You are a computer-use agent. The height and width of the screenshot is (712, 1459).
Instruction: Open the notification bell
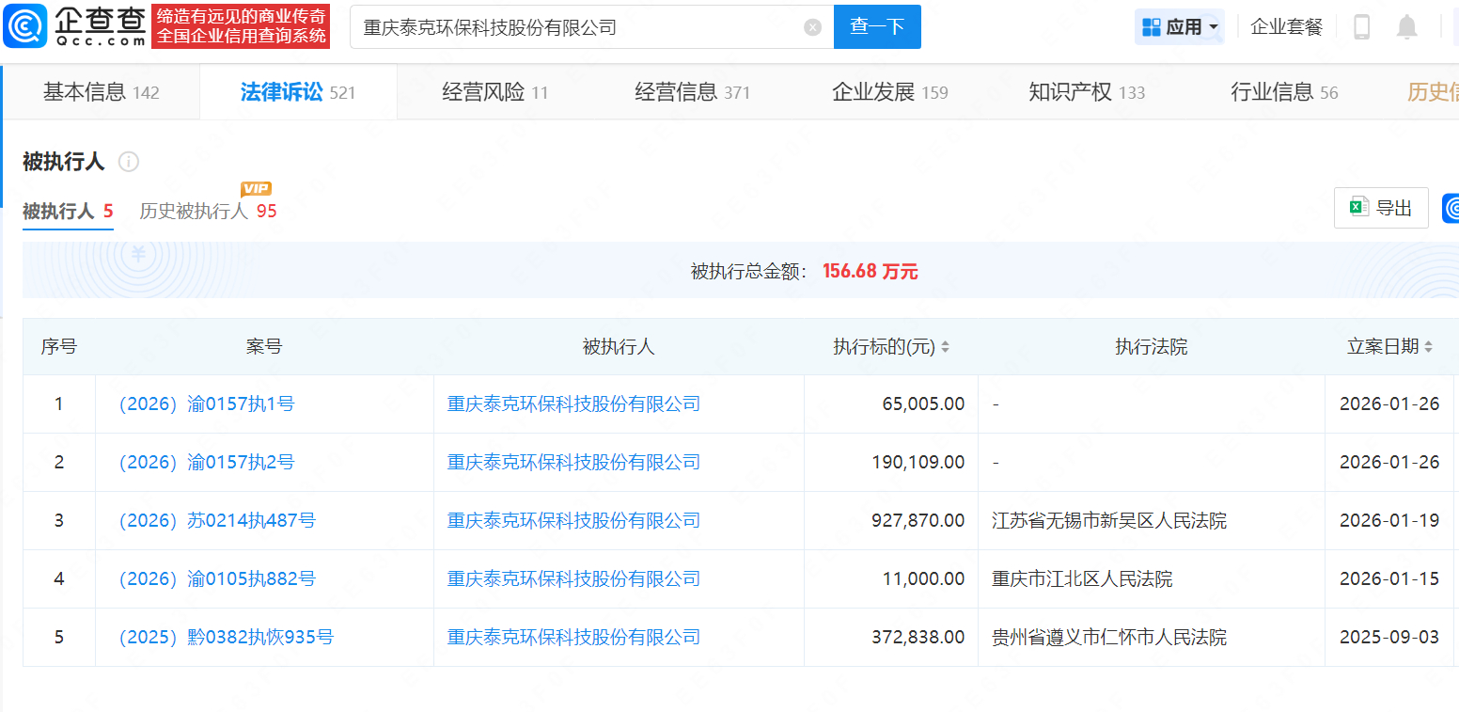pyautogui.click(x=1406, y=27)
